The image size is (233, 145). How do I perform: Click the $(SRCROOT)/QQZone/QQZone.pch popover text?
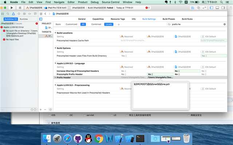[x=152, y=84]
